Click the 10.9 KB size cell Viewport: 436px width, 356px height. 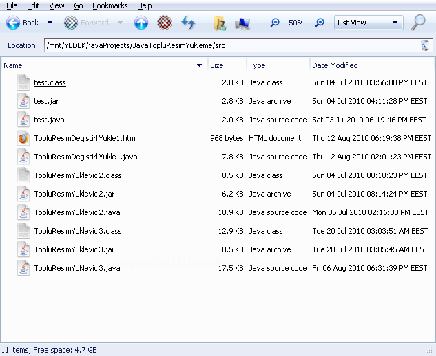231,213
